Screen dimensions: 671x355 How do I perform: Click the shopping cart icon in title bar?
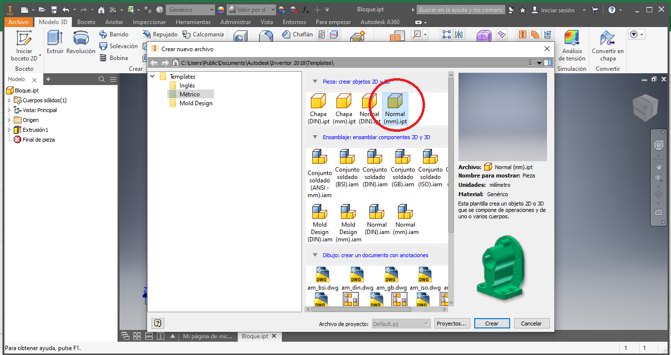[595, 10]
